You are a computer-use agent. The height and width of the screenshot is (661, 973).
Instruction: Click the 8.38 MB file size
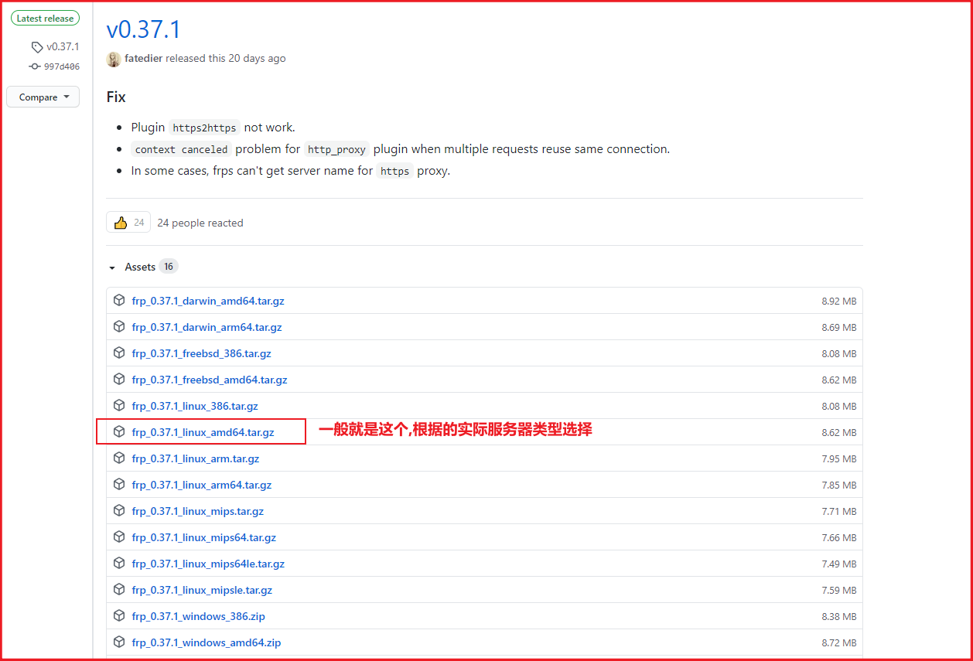click(x=839, y=616)
